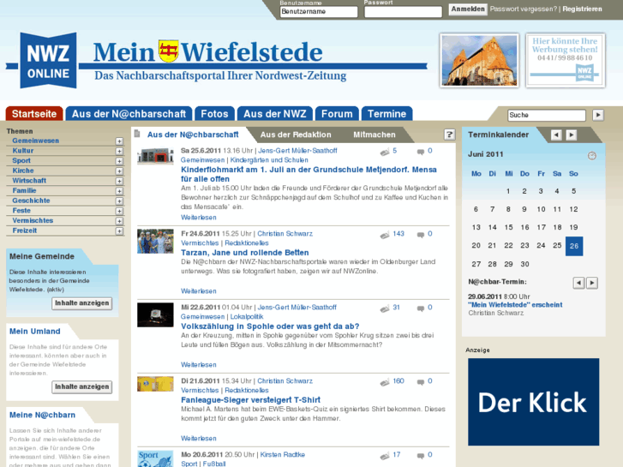Expand the Gemeinwesen theme
The width and height of the screenshot is (623, 467).
(119, 141)
